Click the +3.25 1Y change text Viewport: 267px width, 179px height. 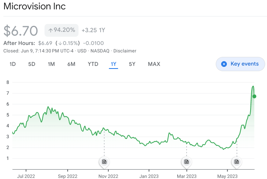93,30
